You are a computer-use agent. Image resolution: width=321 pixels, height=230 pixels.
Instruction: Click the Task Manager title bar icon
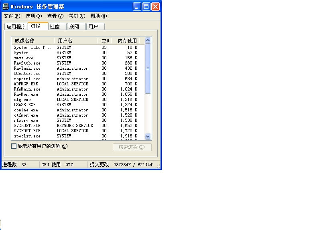(6, 6)
